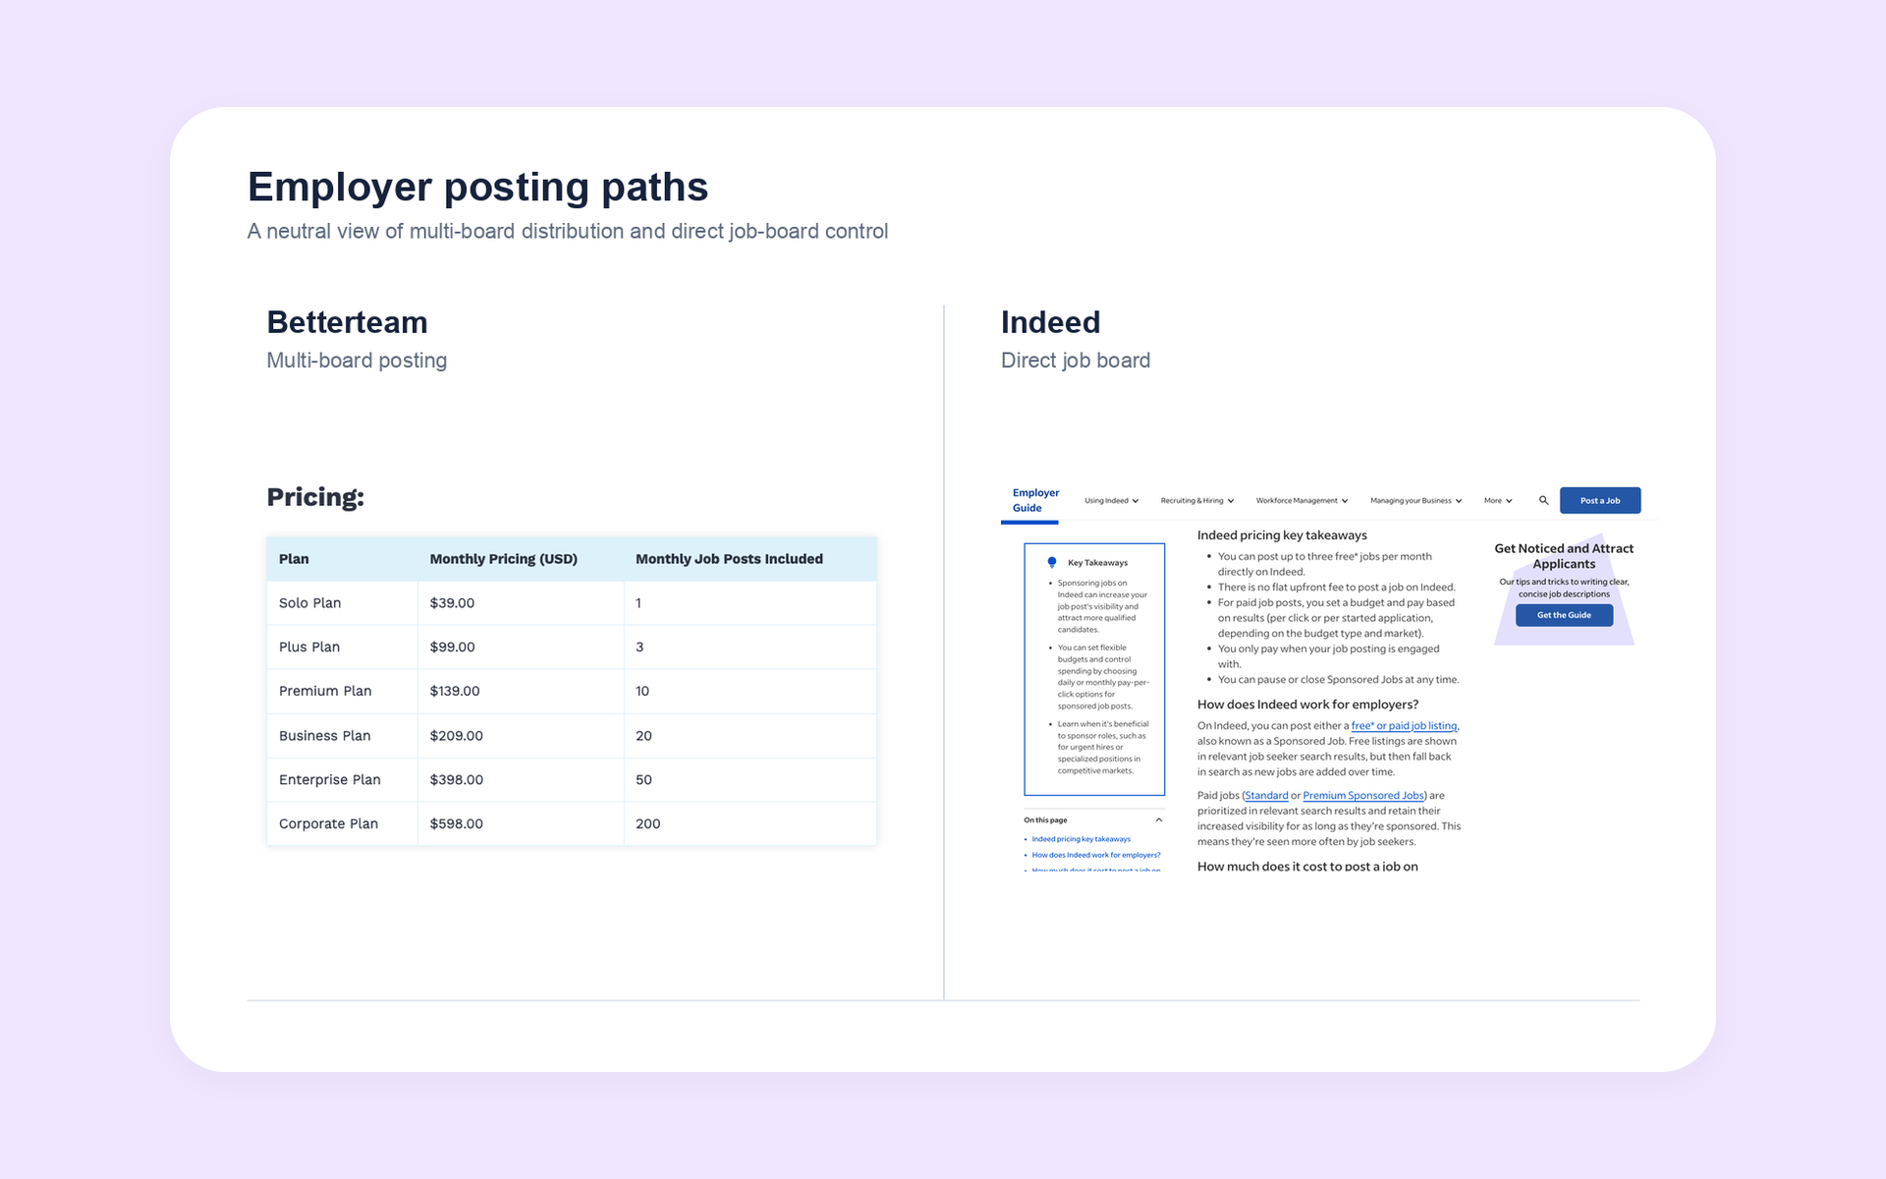This screenshot has height=1179, width=1886.
Task: Select the Plus Plan cell
Action: [x=342, y=647]
